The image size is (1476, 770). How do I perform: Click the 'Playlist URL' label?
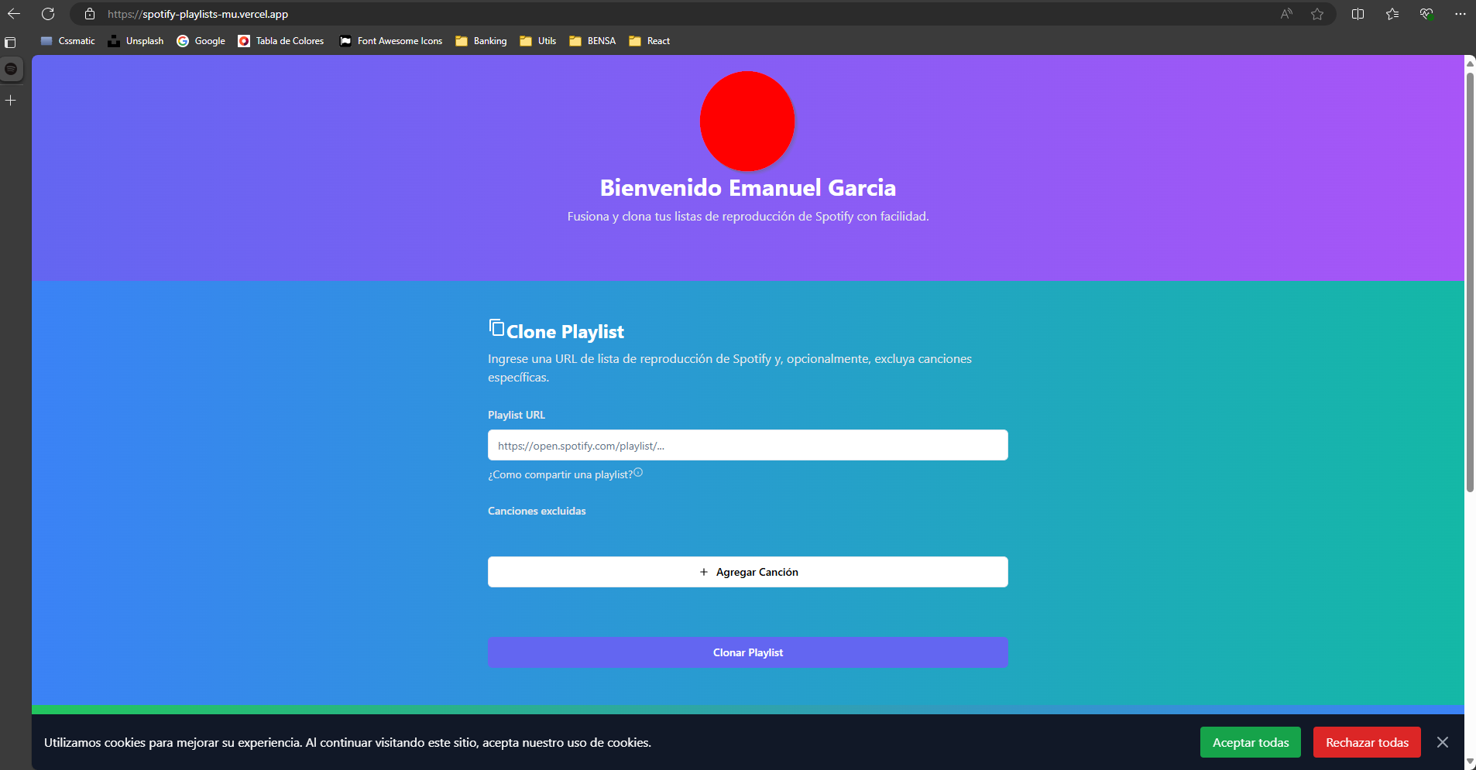point(517,415)
